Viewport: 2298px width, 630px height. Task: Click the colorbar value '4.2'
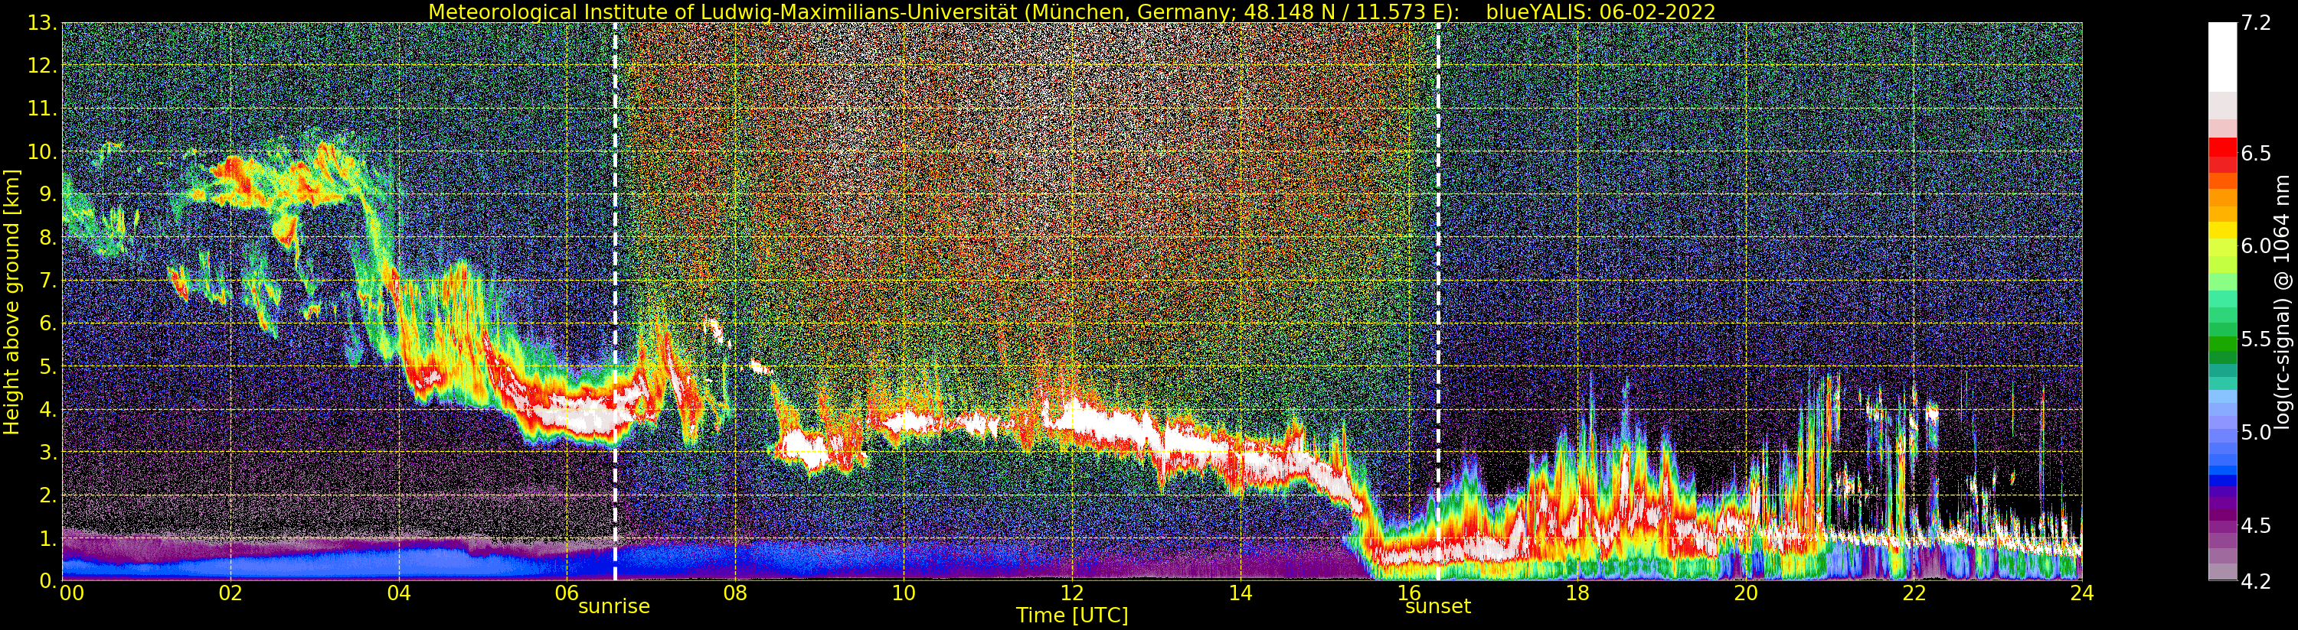tap(2256, 582)
